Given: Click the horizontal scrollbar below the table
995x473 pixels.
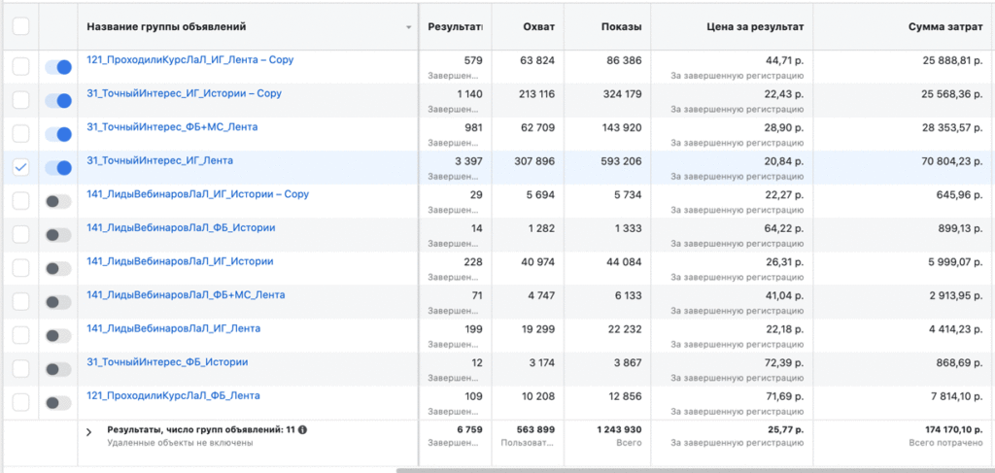Looking at the screenshot, I should click(680, 470).
